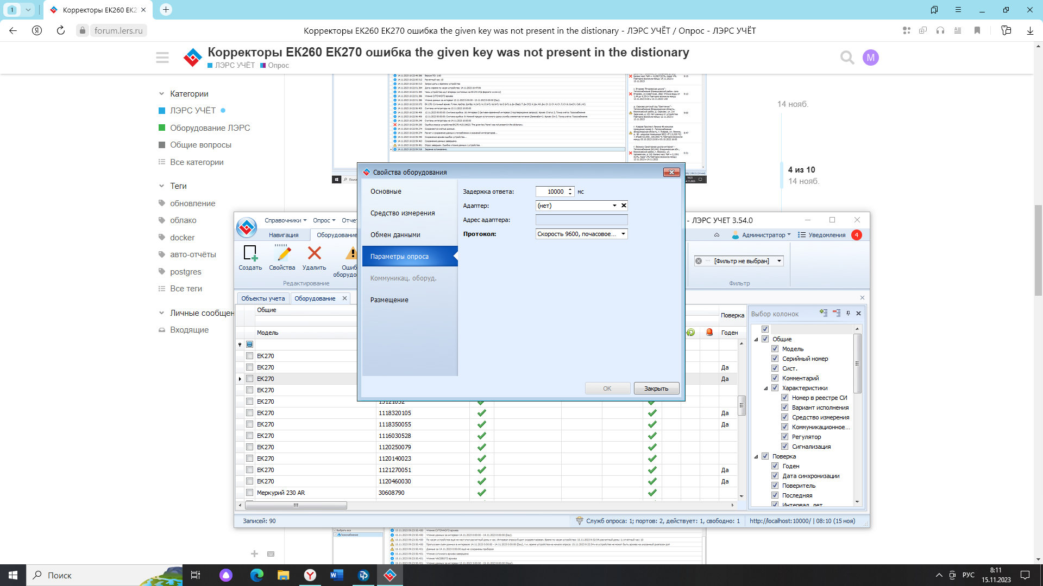Toggle the Серийный номер column checkbox
This screenshot has width=1043, height=586.
[x=775, y=359]
